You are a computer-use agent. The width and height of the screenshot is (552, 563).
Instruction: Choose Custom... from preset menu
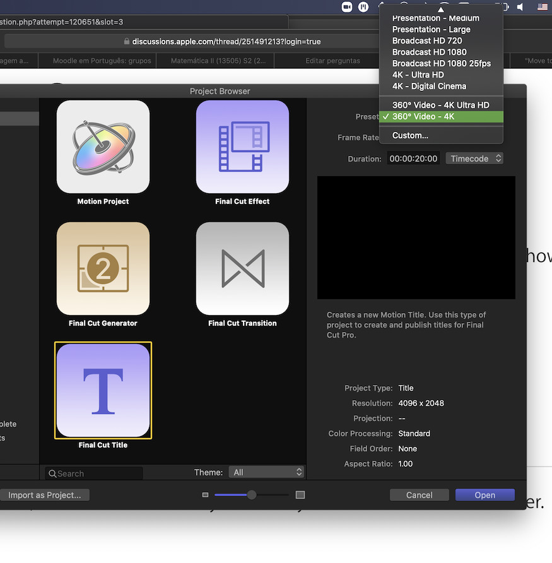click(441, 135)
